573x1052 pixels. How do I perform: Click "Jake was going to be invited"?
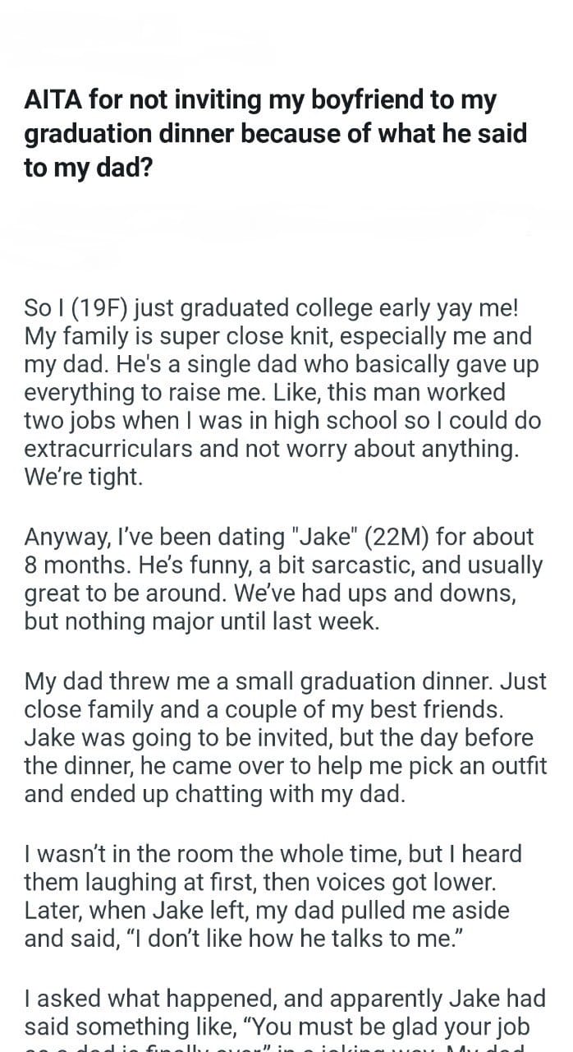tap(173, 737)
